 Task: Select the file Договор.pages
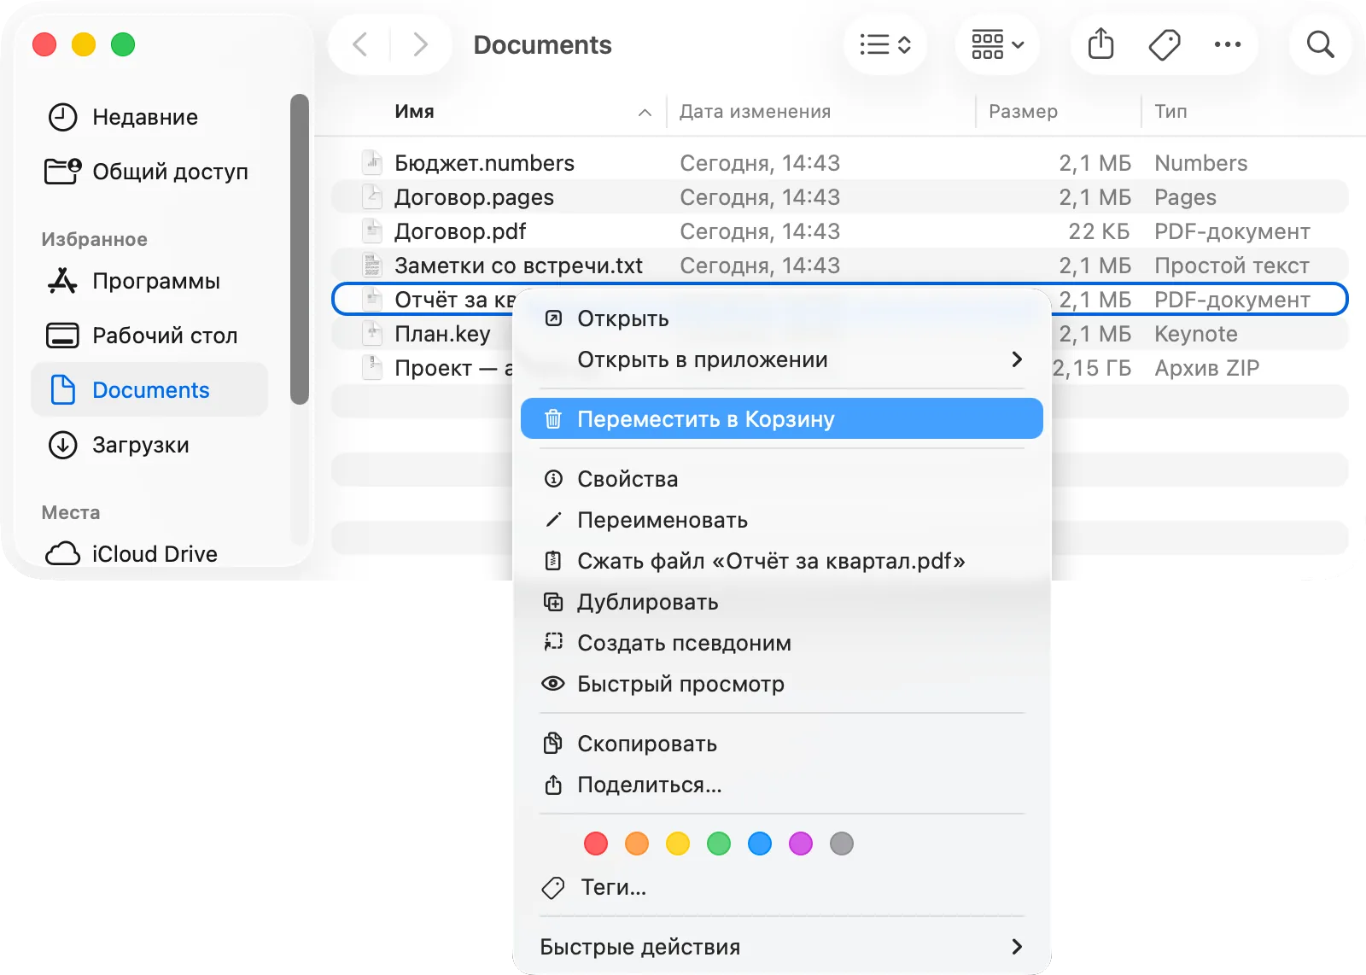tap(840, 197)
